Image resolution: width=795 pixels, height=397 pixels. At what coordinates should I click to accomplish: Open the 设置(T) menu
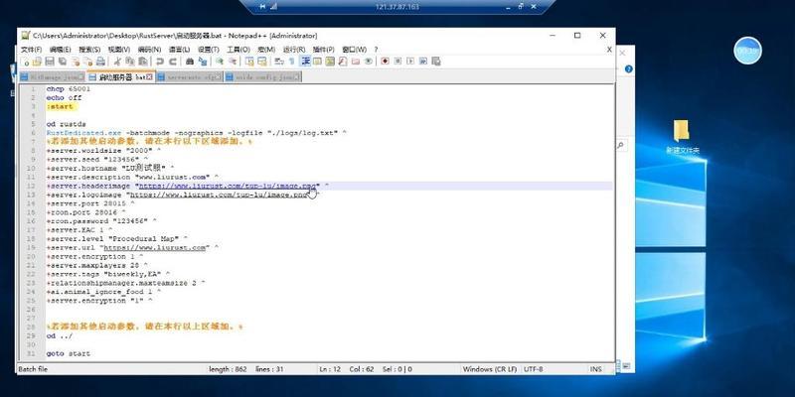click(x=209, y=49)
